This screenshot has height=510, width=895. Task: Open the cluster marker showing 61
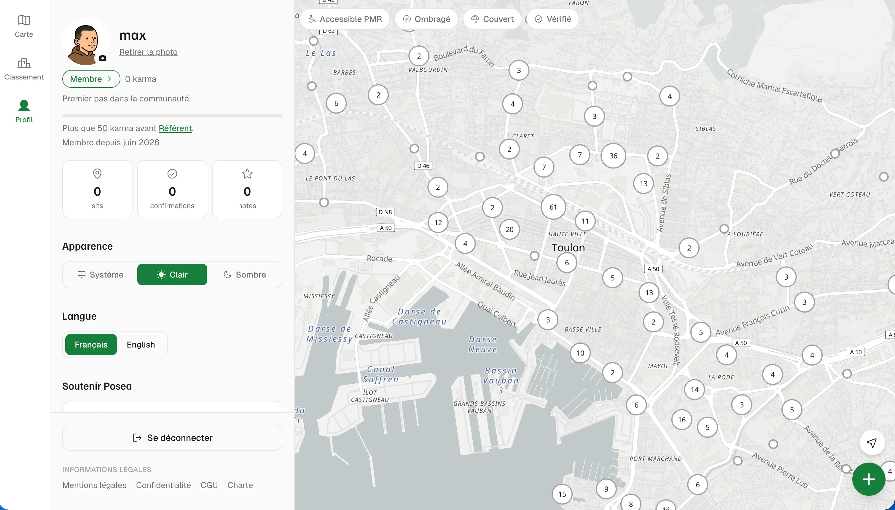[x=553, y=207]
